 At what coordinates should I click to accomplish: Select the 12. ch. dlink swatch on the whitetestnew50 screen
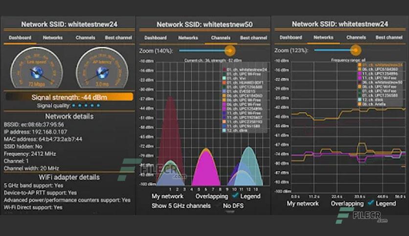pos(224,131)
